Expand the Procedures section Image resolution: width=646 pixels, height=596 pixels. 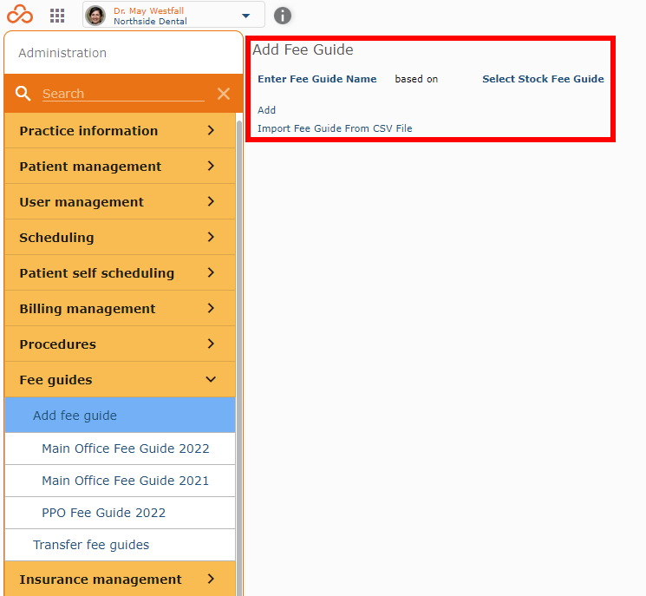120,344
